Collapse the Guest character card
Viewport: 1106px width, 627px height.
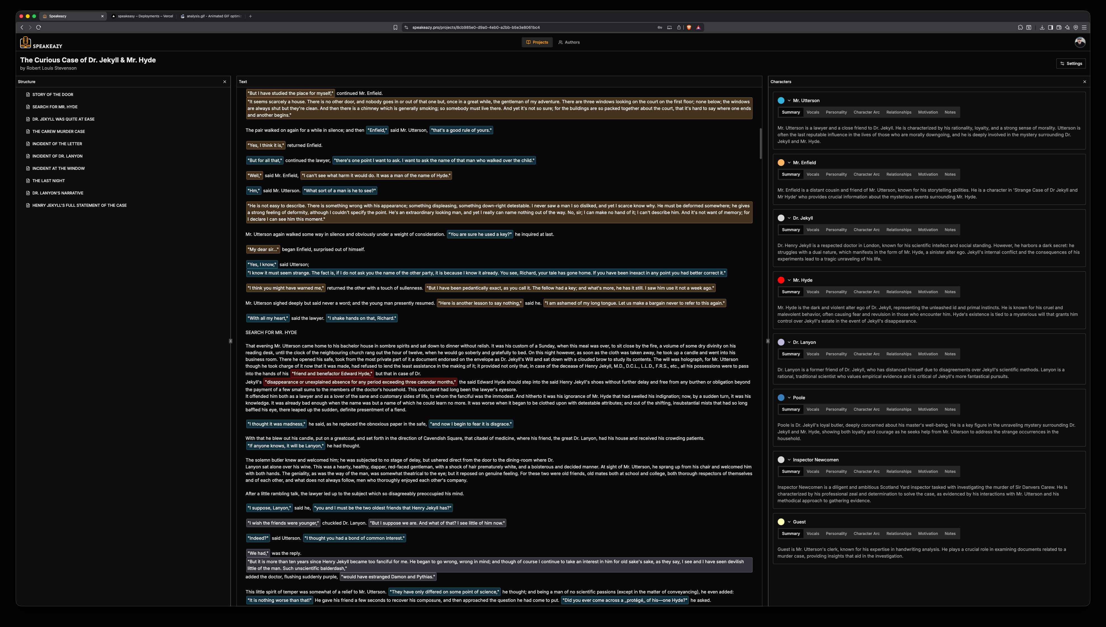tap(789, 522)
